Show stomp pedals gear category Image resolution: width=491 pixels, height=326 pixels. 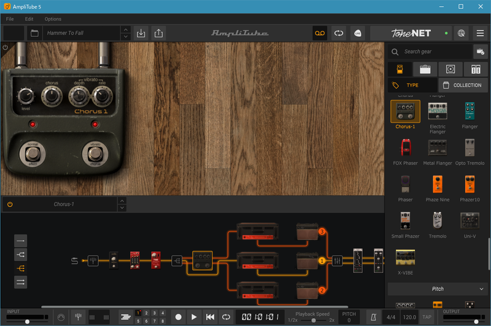(400, 69)
